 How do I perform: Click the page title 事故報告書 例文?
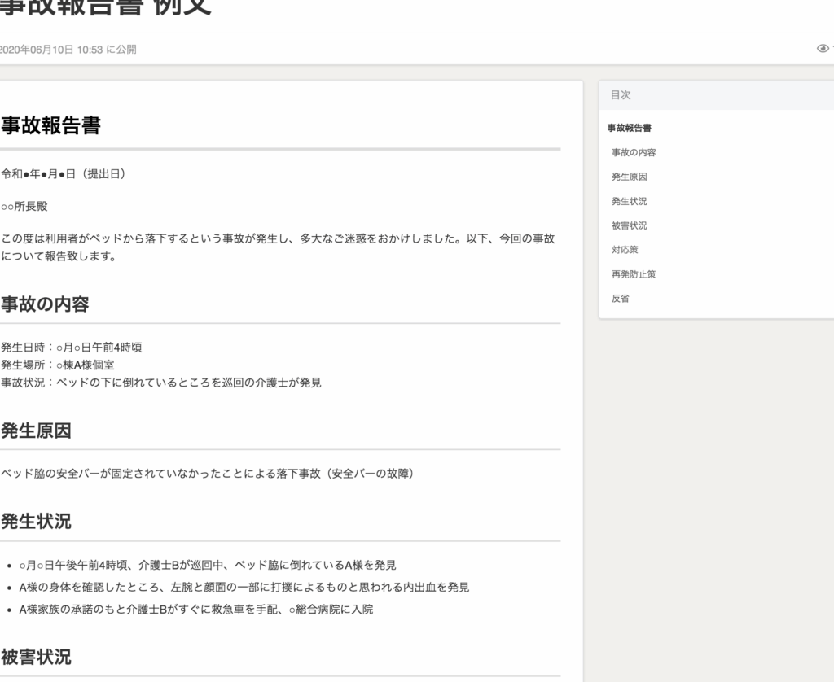point(106,8)
